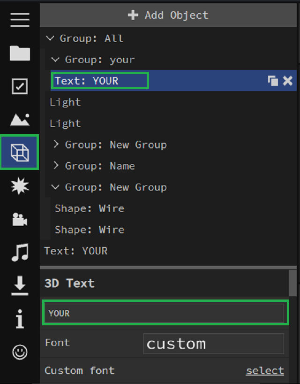
Task: Duplicate the selected Text: YOUR object
Action: (x=273, y=81)
